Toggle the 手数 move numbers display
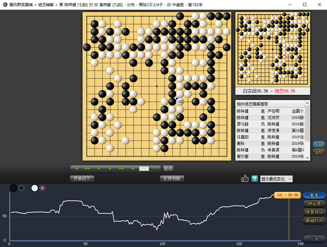Image resolution: width=327 pixels, height=247 pixels. [319, 145]
